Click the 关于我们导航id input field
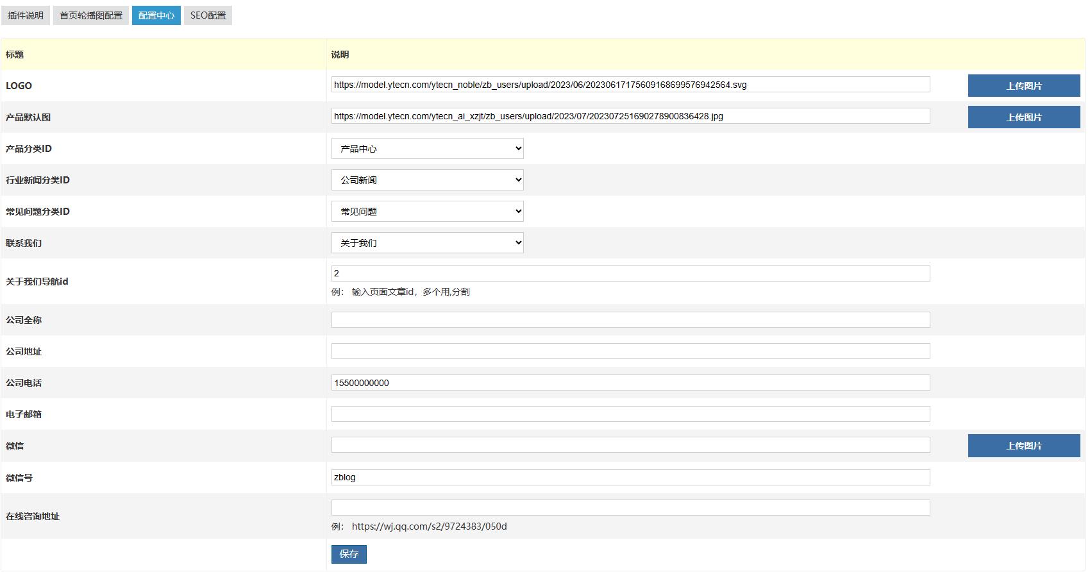Image resolution: width=1090 pixels, height=572 pixels. 630,273
